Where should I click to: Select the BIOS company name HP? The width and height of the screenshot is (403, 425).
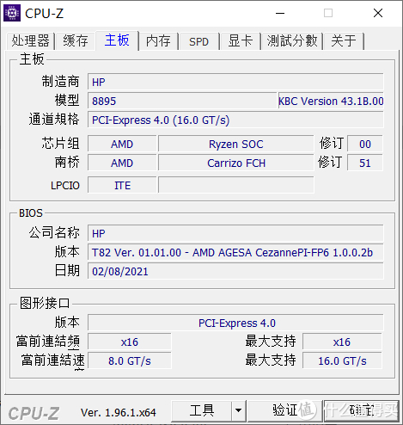pyautogui.click(x=235, y=233)
